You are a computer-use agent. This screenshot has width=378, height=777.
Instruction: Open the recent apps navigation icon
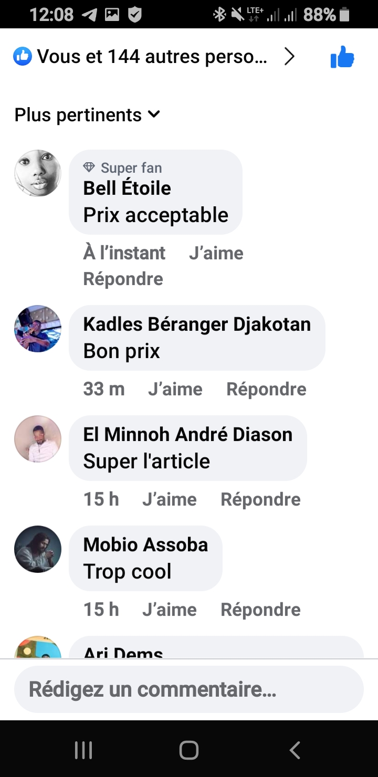(x=83, y=750)
